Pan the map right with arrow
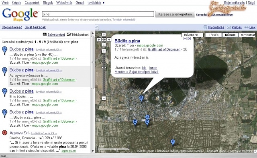Screen dimensions: 257x158 (109, 40)
